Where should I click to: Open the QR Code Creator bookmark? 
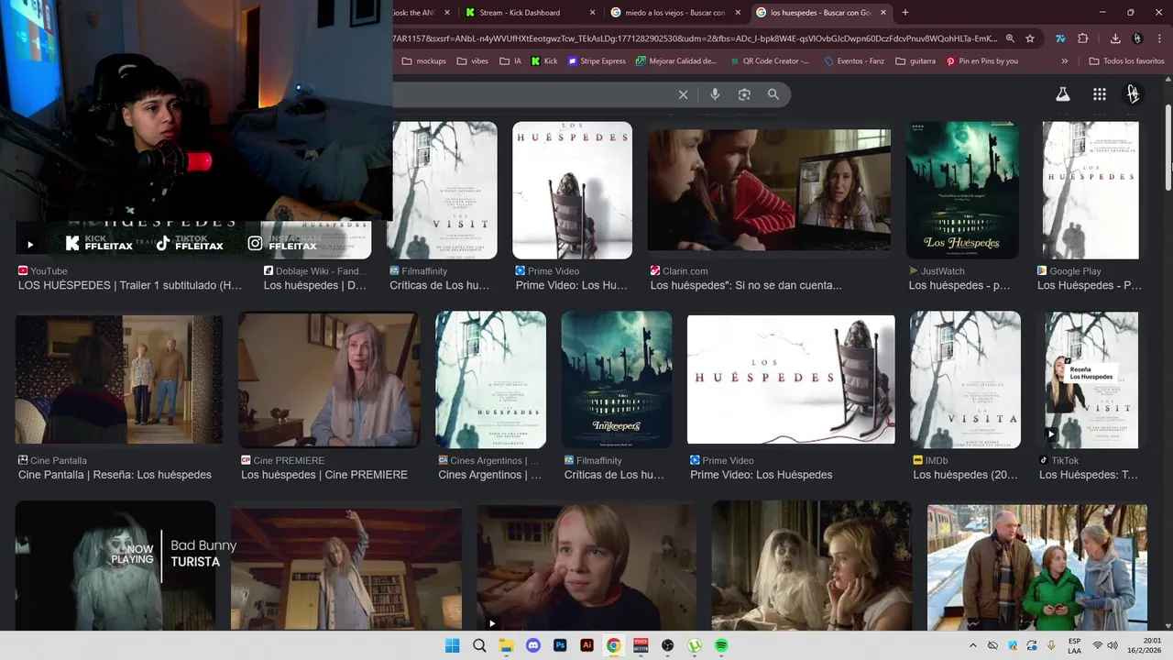pos(769,61)
